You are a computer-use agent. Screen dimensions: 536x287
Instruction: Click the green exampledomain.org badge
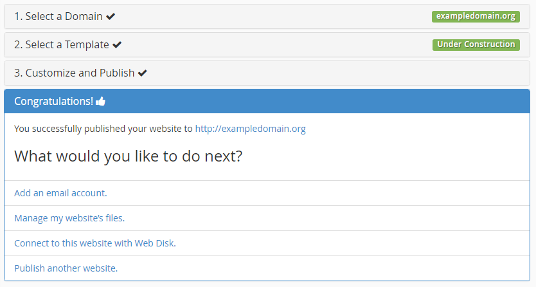[476, 17]
